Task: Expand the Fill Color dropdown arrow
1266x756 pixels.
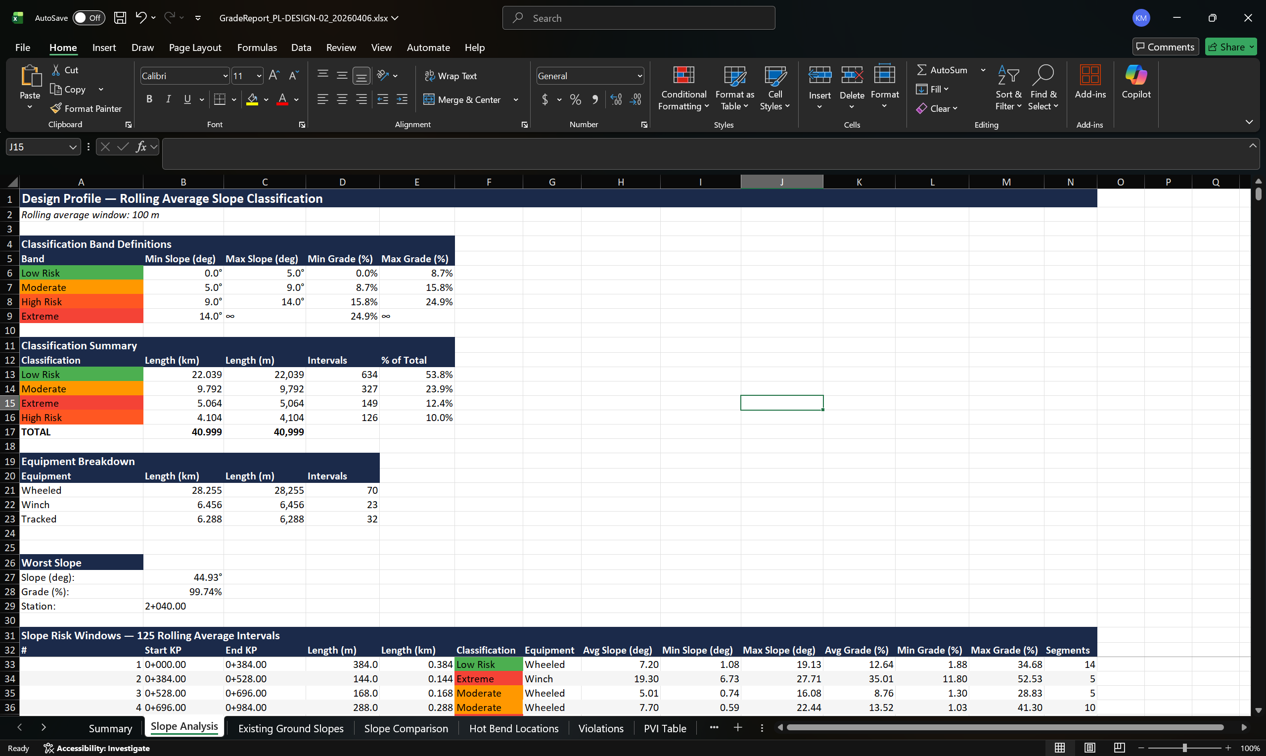Action: pos(266,99)
